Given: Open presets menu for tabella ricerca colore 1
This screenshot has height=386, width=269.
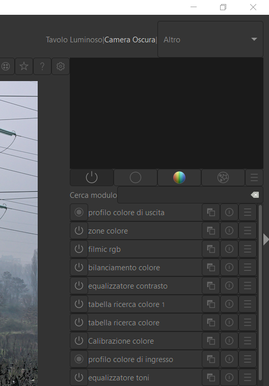Looking at the screenshot, I should tap(248, 304).
